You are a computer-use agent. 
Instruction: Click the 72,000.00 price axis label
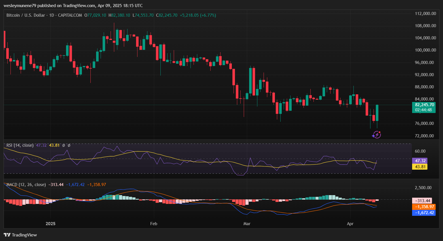424,136
